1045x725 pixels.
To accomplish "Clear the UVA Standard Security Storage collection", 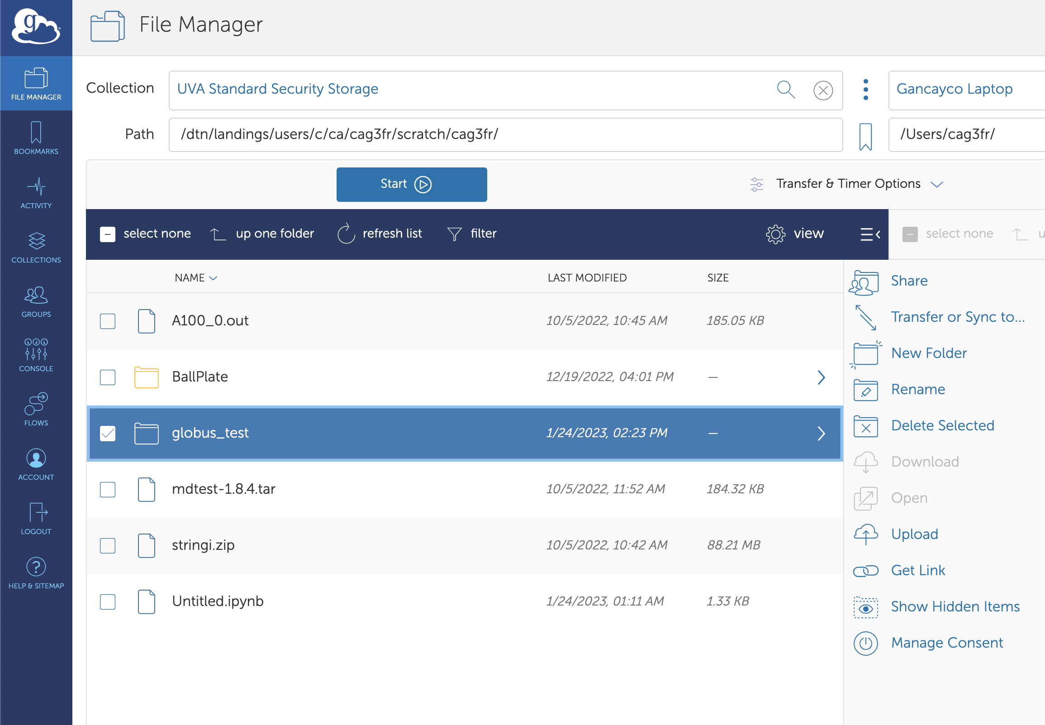I will pyautogui.click(x=822, y=91).
